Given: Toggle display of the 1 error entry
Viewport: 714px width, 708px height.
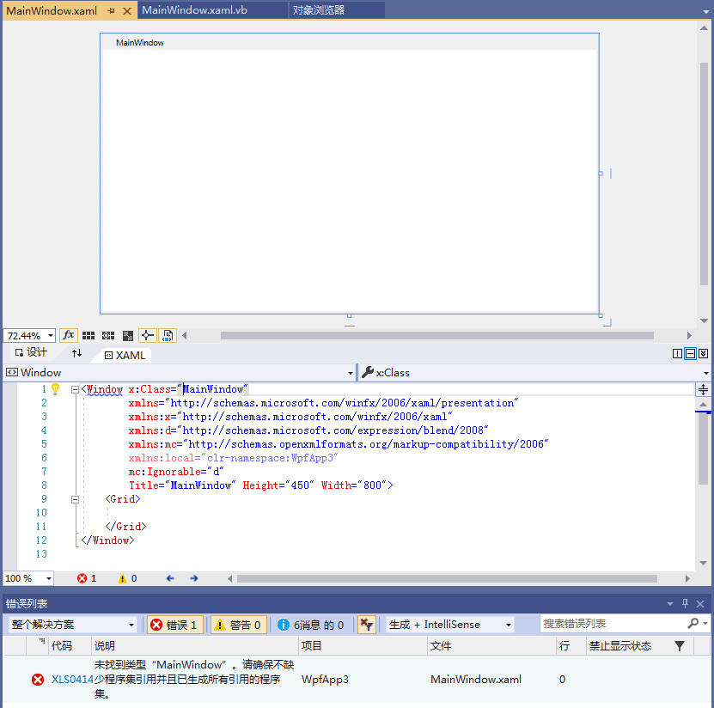Looking at the screenshot, I should click(174, 624).
